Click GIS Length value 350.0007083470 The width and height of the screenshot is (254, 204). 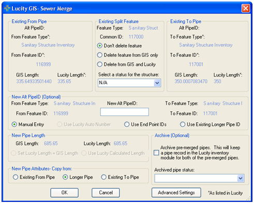pos(191,81)
